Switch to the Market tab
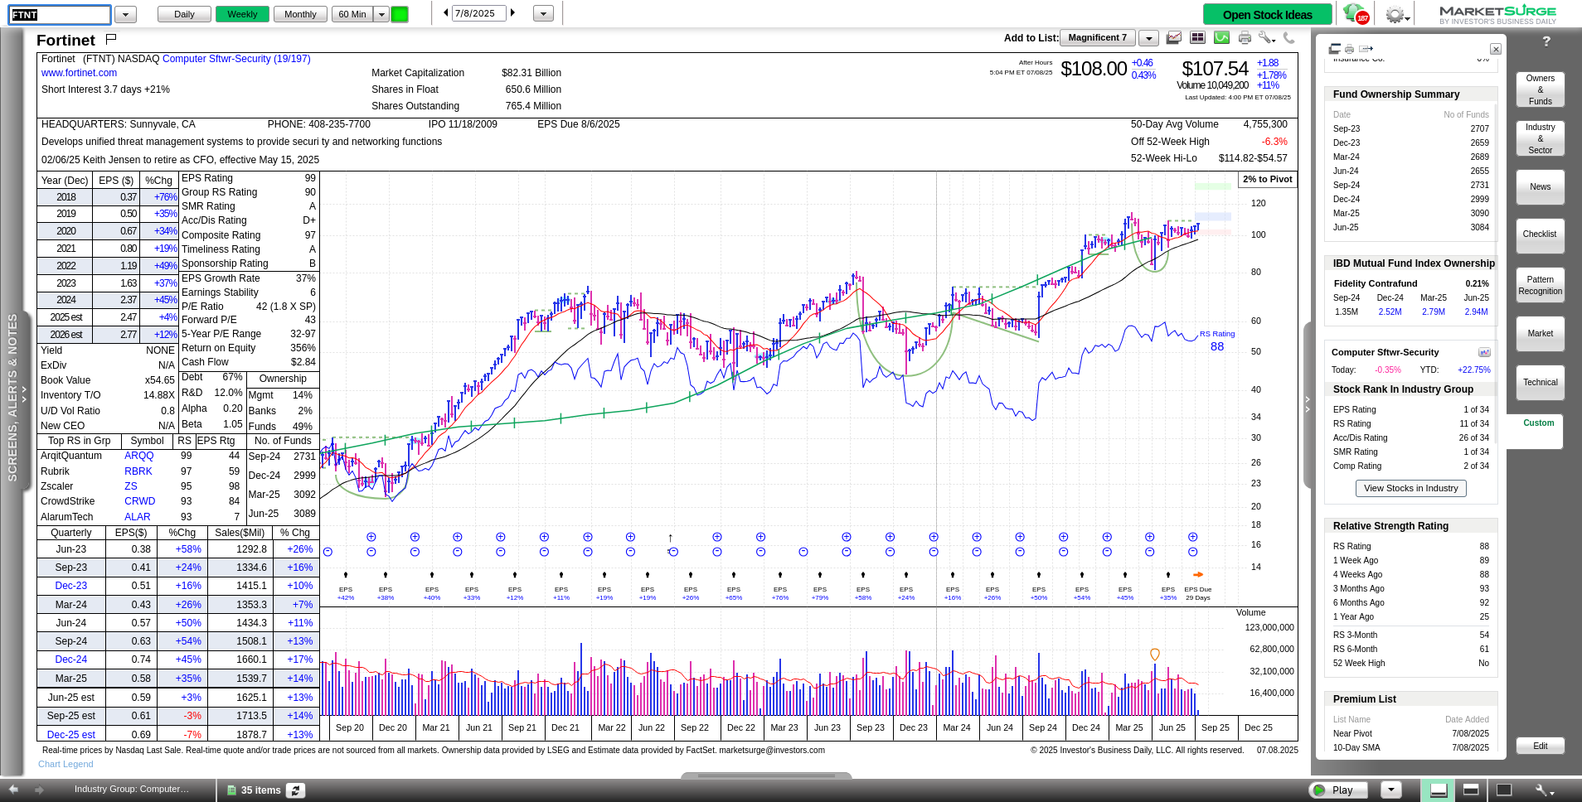1582x802 pixels. point(1540,333)
